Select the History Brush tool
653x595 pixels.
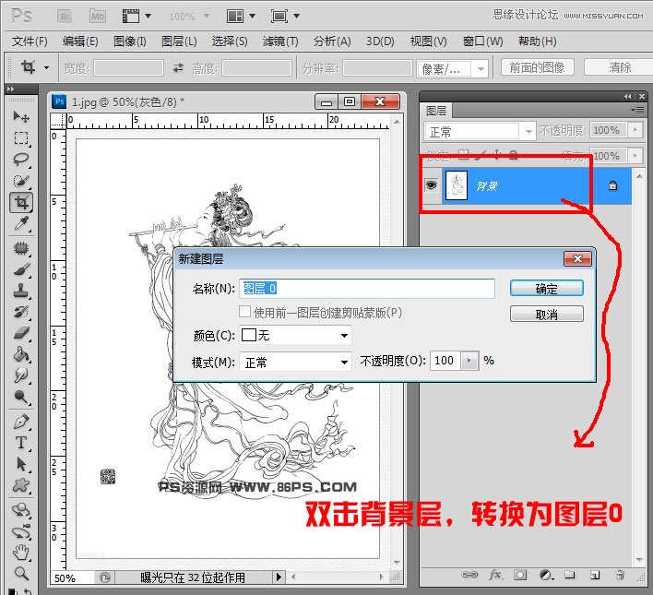[21, 312]
